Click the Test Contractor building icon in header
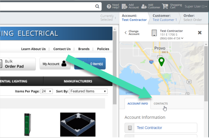The image size is (209, 138). click(154, 33)
